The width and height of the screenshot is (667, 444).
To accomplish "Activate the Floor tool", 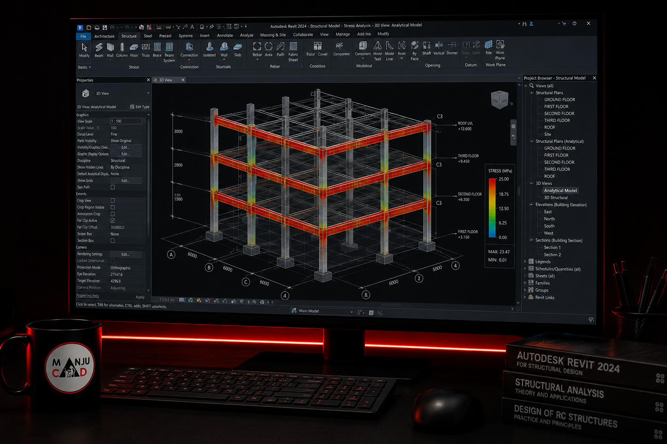I will [134, 50].
